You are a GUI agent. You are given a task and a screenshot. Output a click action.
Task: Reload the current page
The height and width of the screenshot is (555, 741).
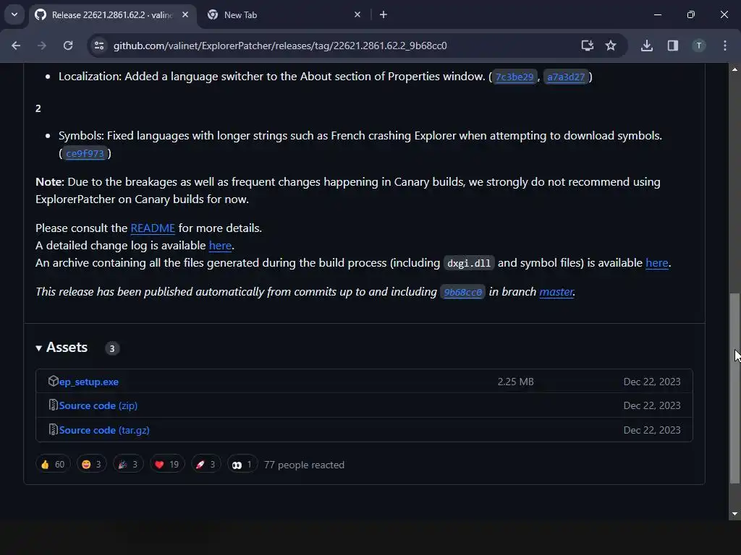click(68, 46)
